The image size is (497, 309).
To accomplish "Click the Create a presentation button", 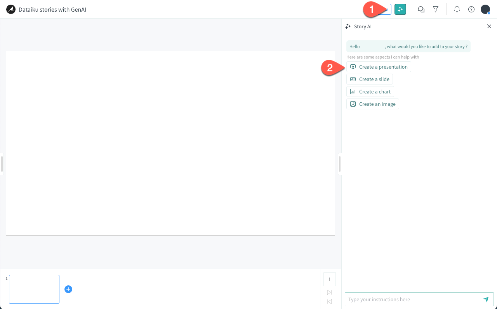I will [x=379, y=67].
